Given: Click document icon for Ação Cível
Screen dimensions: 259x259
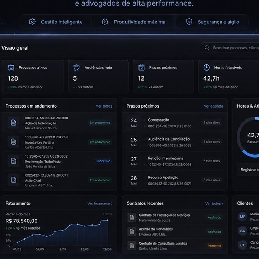Looking at the screenshot, I should (13, 180).
